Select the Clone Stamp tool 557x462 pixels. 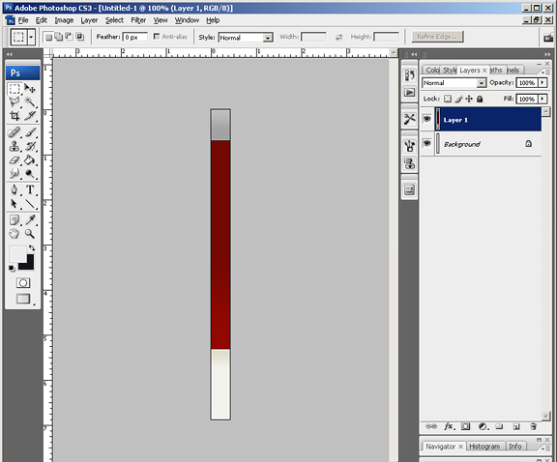pyautogui.click(x=15, y=146)
